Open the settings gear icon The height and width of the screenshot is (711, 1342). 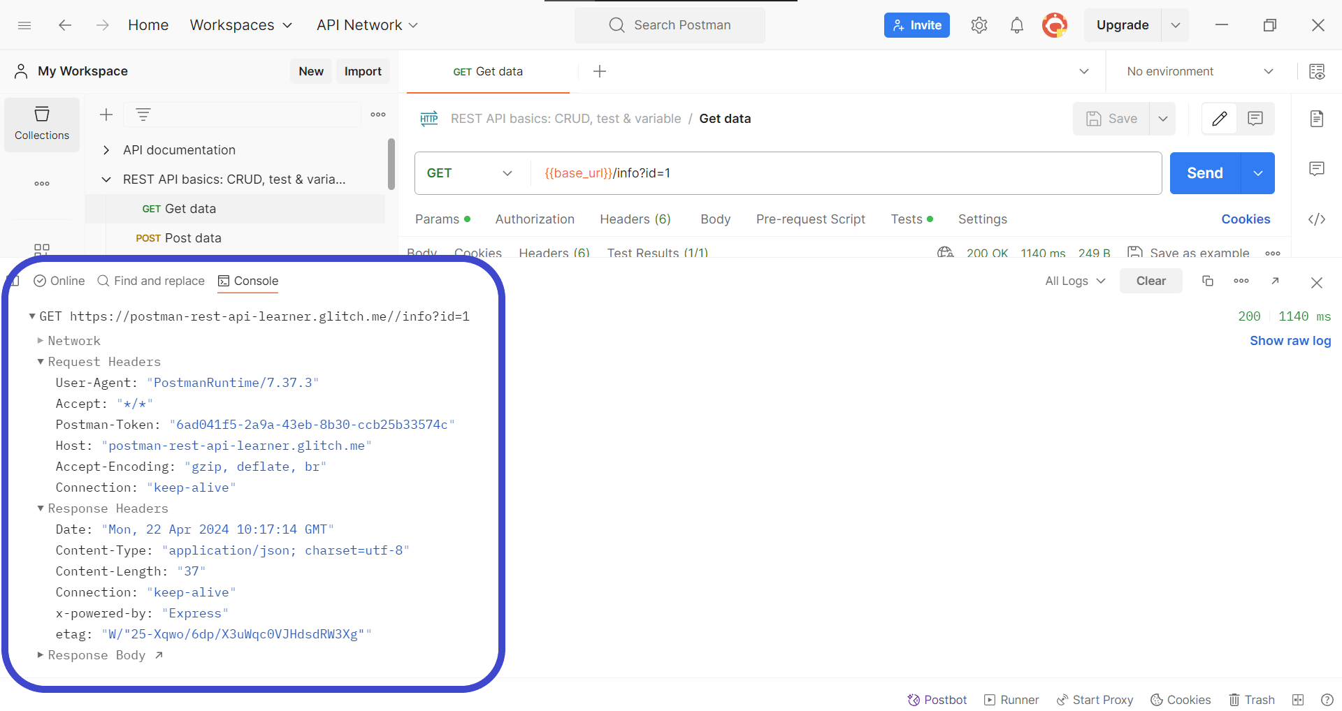click(979, 25)
